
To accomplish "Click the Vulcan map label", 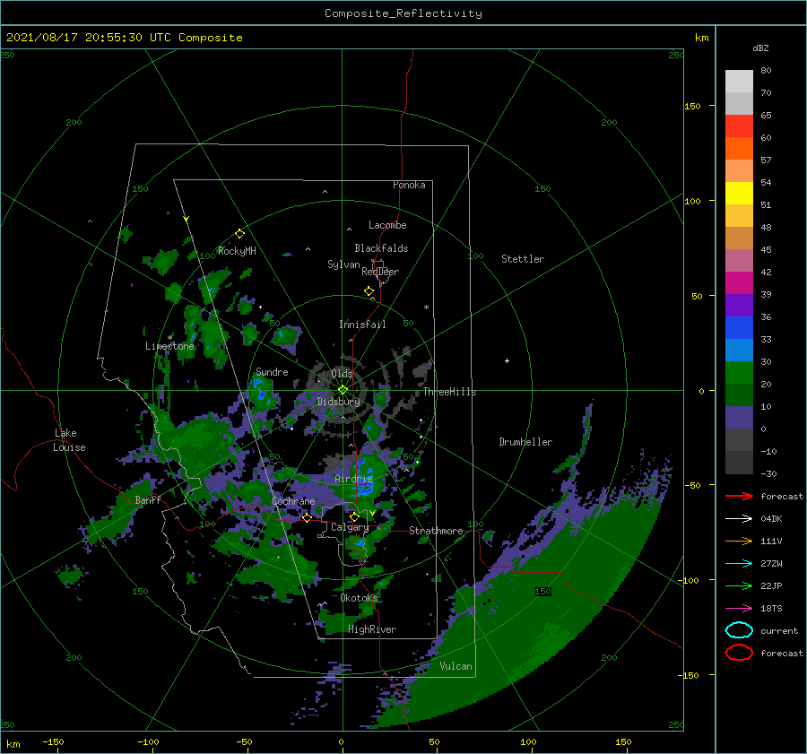I will (456, 666).
